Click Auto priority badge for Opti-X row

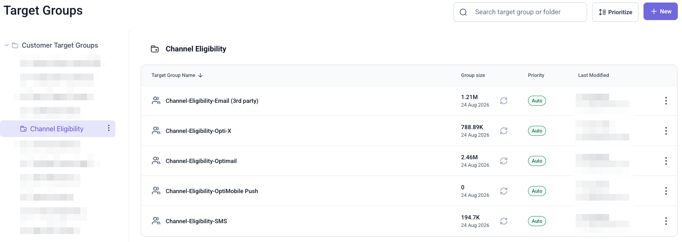pos(537,131)
